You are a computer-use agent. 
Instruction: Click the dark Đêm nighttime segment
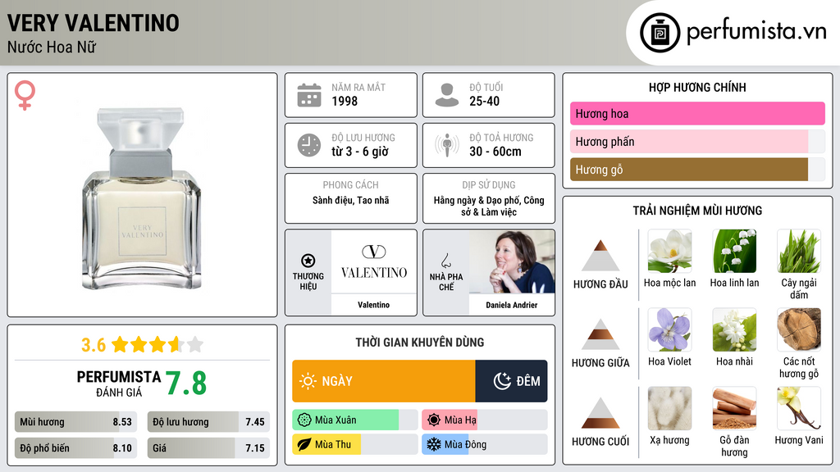[x=511, y=381]
